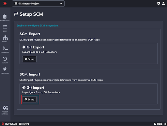Viewport: 167px width, 126px height.
Task: Click the Setup button under Git Export
Action: [x=29, y=59]
